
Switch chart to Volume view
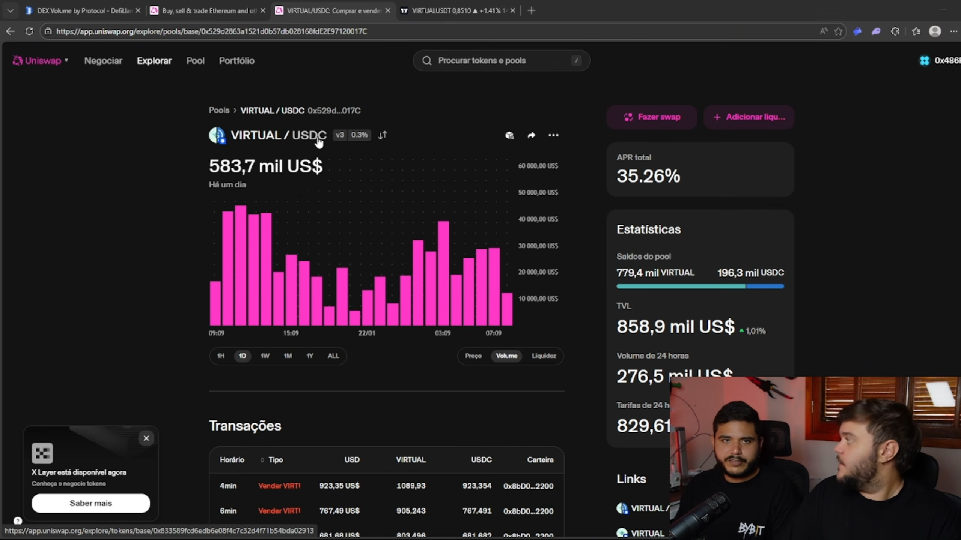coord(507,356)
